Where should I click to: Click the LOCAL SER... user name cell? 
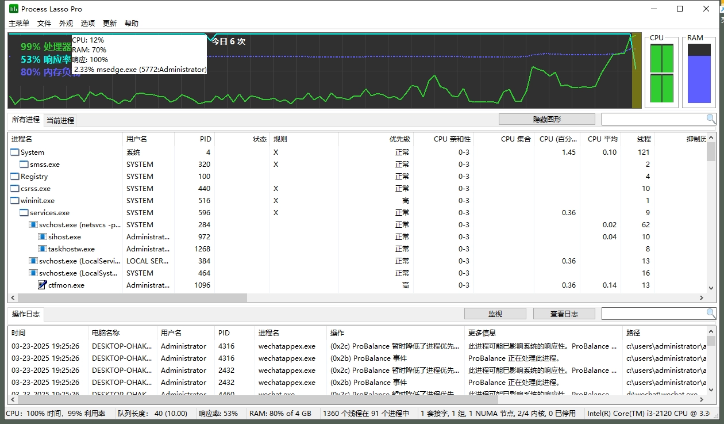click(x=148, y=261)
